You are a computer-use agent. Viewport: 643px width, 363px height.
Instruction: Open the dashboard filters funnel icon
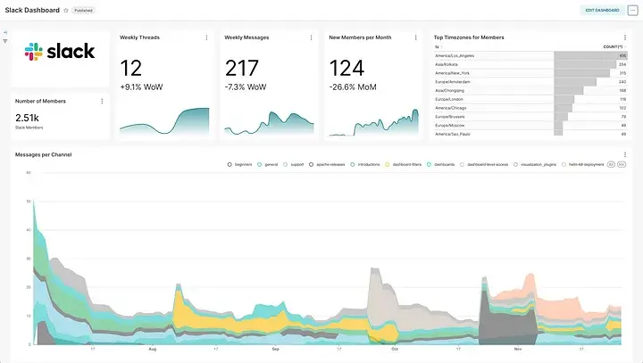(x=5, y=41)
